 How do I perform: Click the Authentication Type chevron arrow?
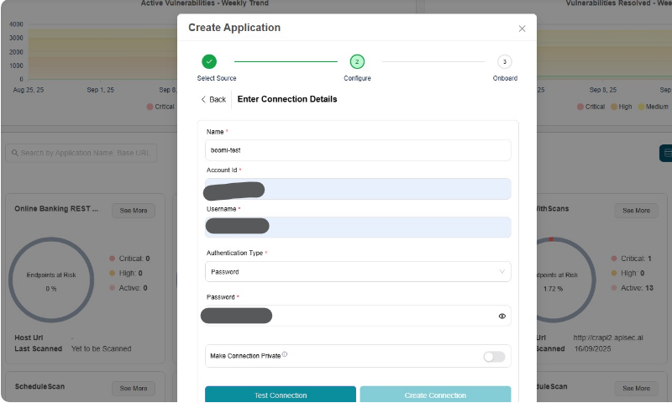pos(502,272)
